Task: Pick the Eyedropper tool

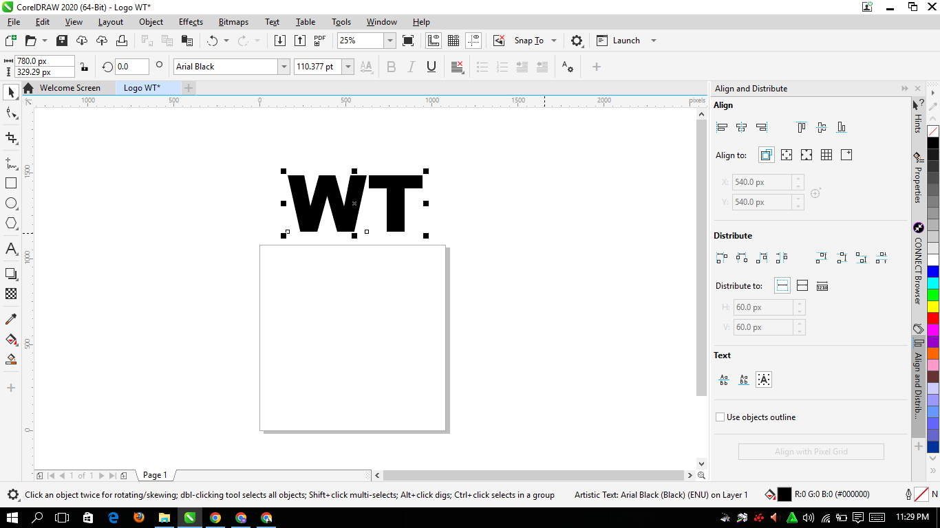Action: [x=11, y=319]
